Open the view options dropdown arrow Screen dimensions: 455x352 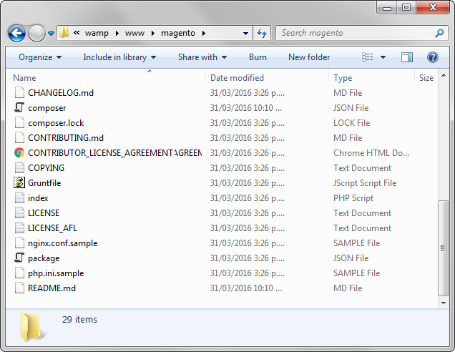click(x=383, y=57)
